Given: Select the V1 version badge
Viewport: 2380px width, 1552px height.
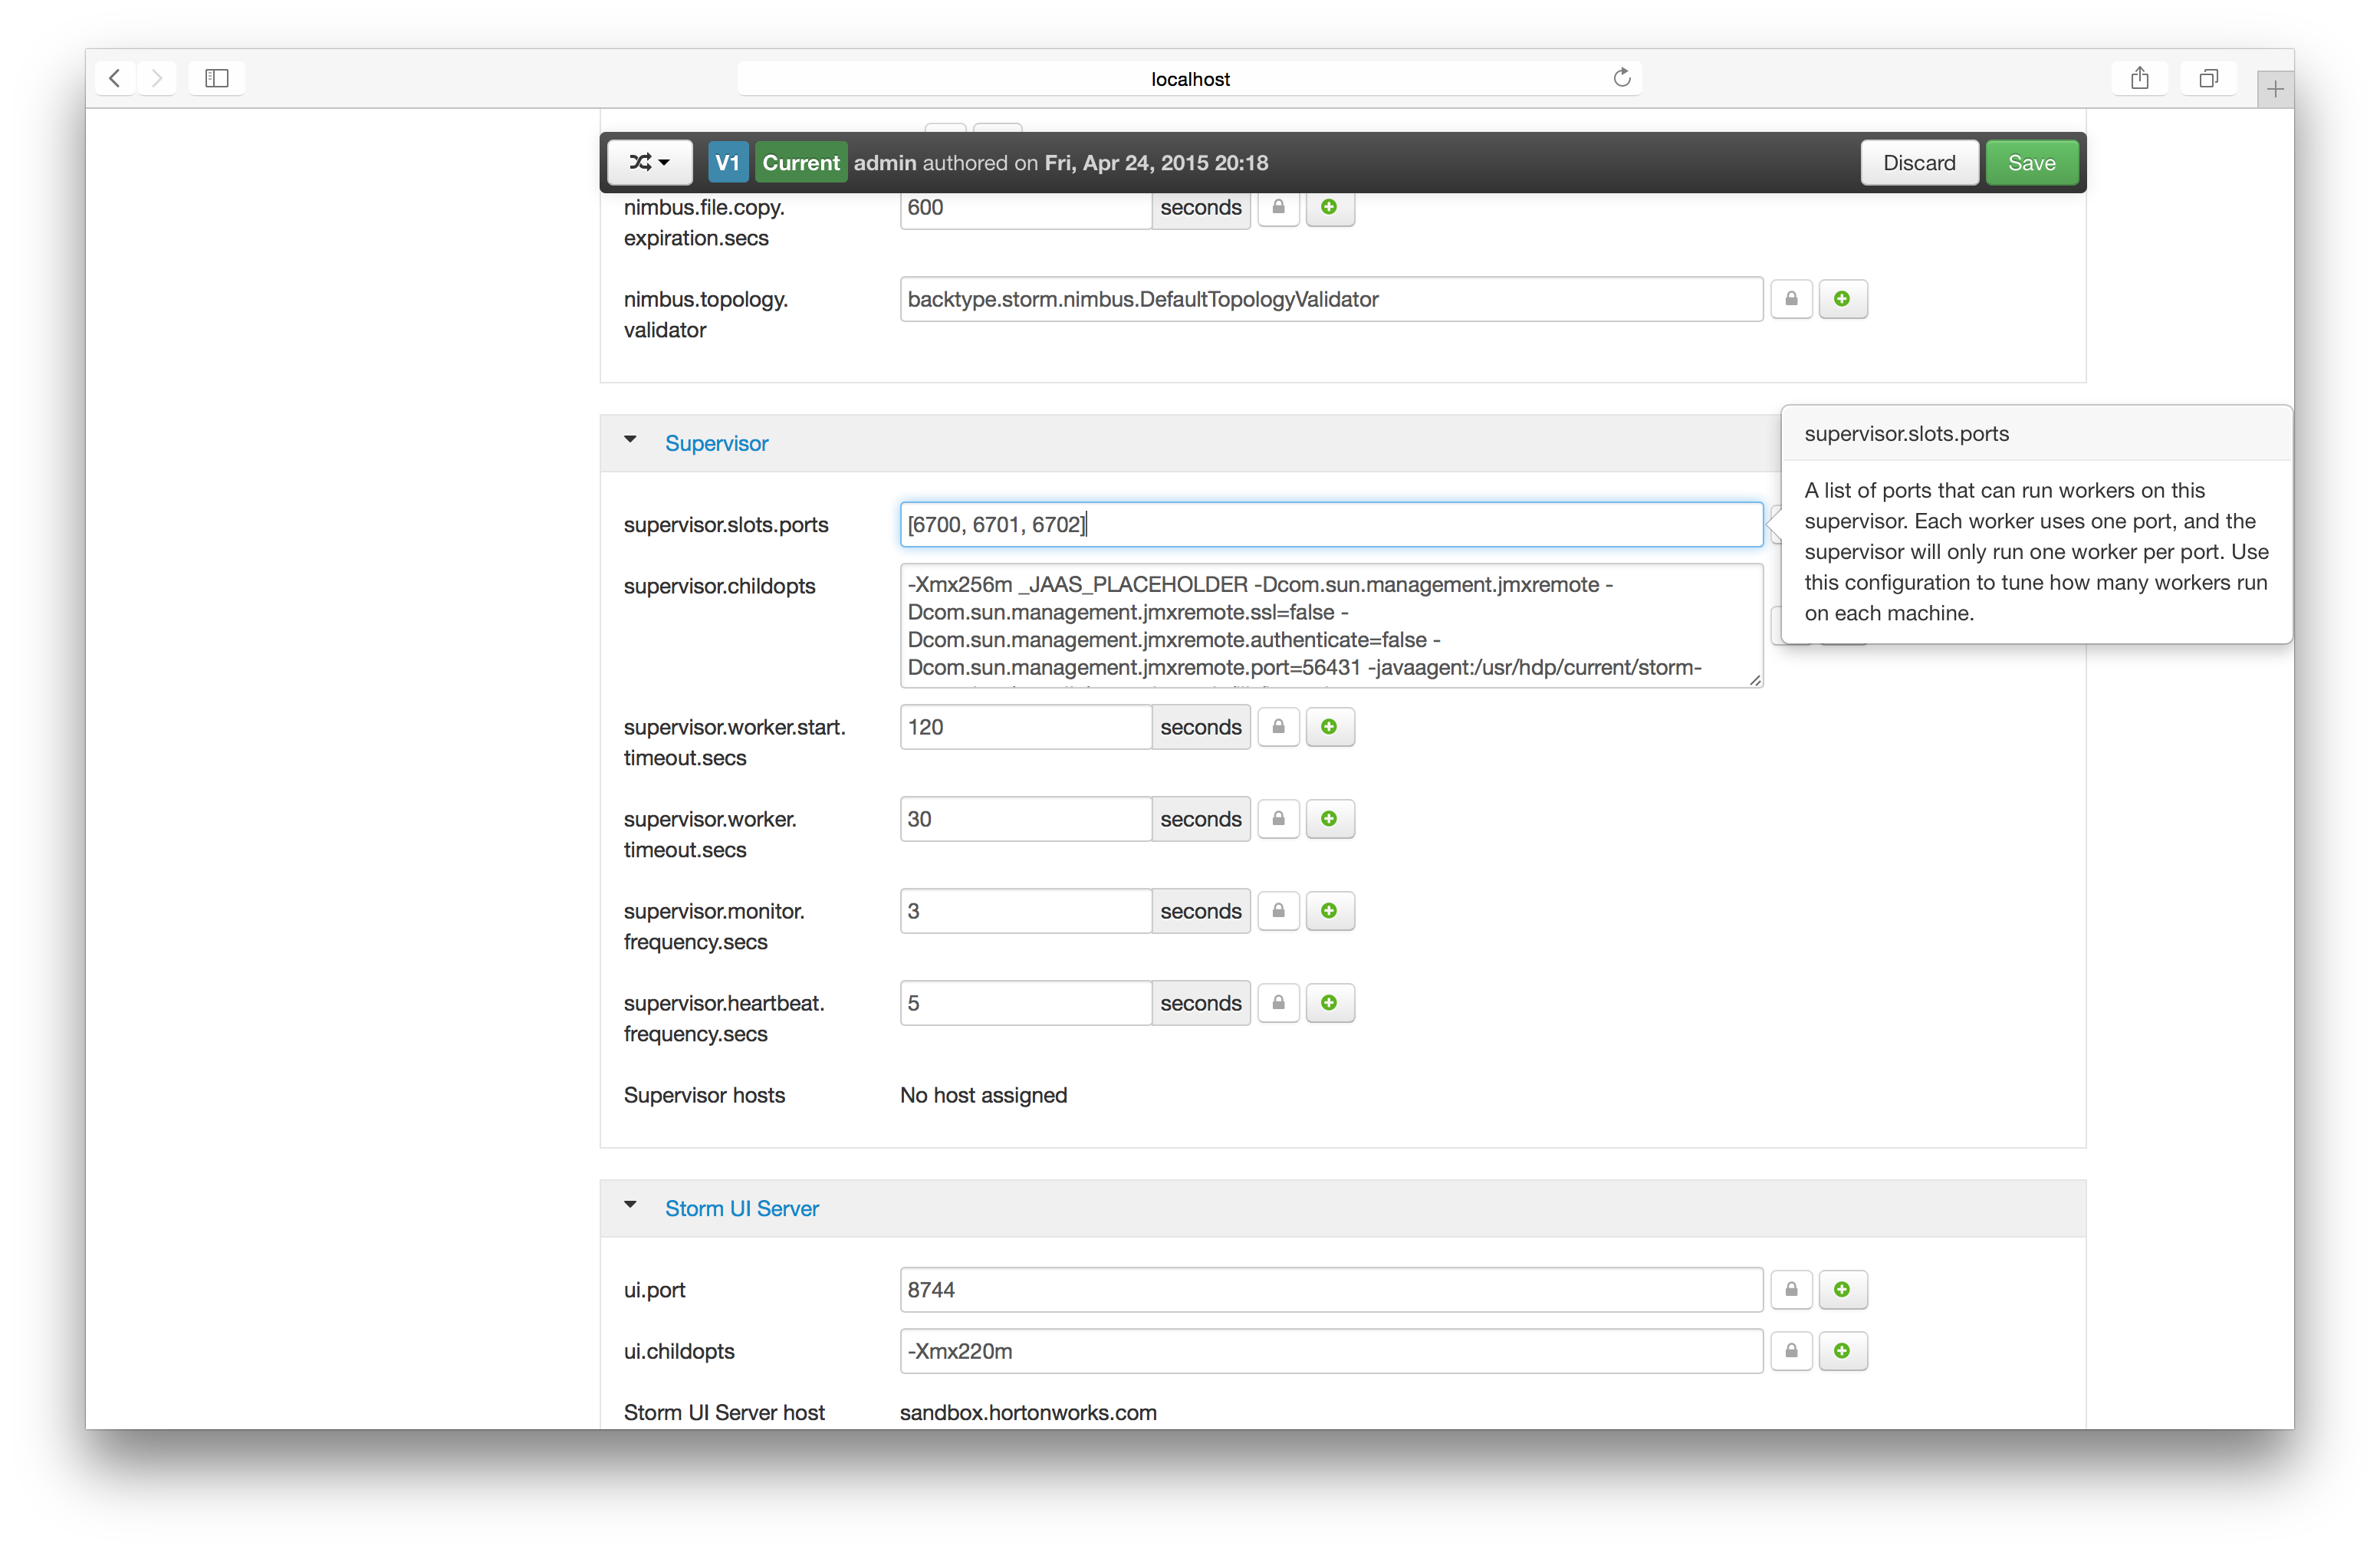Looking at the screenshot, I should click(x=727, y=162).
